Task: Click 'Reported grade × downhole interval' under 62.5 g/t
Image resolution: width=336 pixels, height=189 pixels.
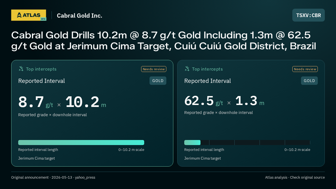Action: click(x=218, y=113)
